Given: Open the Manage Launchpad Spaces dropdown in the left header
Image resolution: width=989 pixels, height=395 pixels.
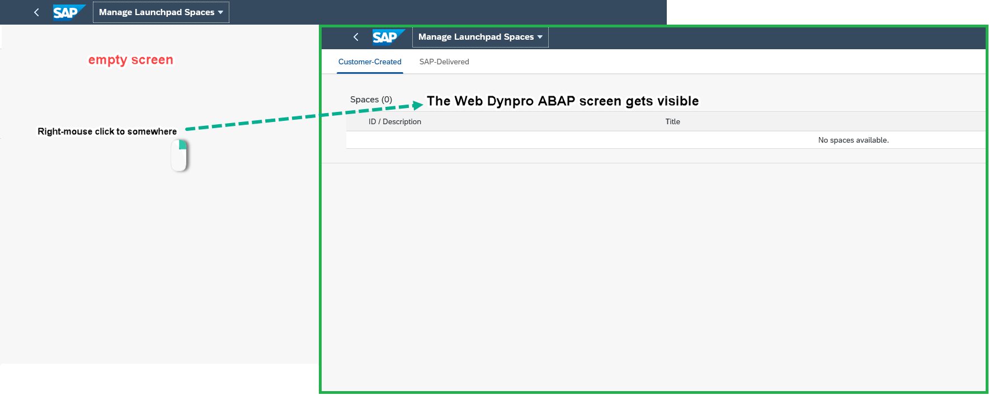Looking at the screenshot, I should tap(161, 12).
